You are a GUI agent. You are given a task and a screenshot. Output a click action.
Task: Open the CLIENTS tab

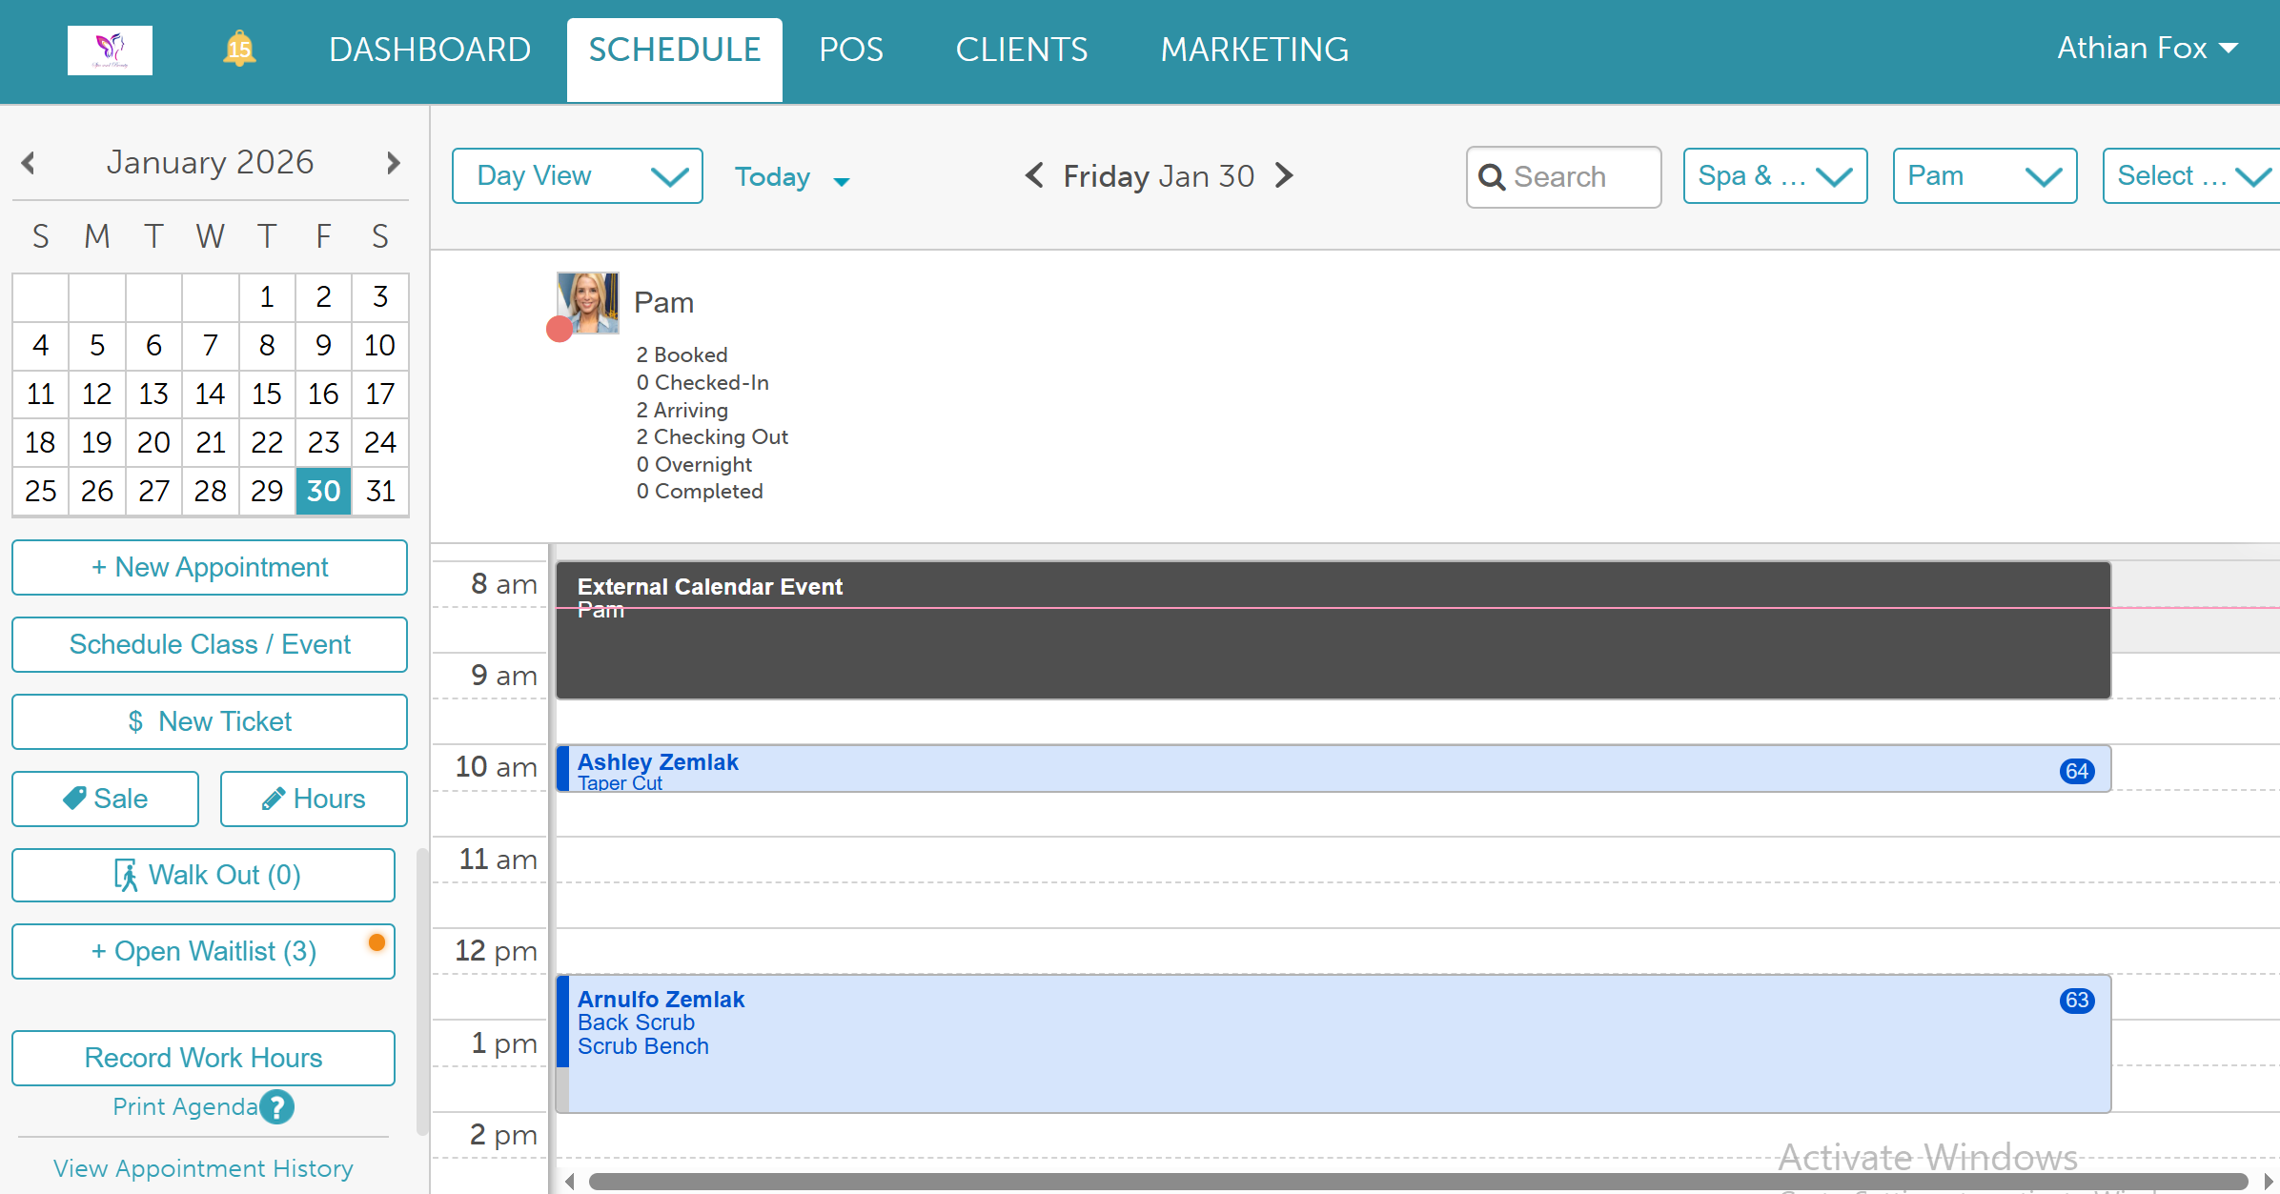point(1021,50)
